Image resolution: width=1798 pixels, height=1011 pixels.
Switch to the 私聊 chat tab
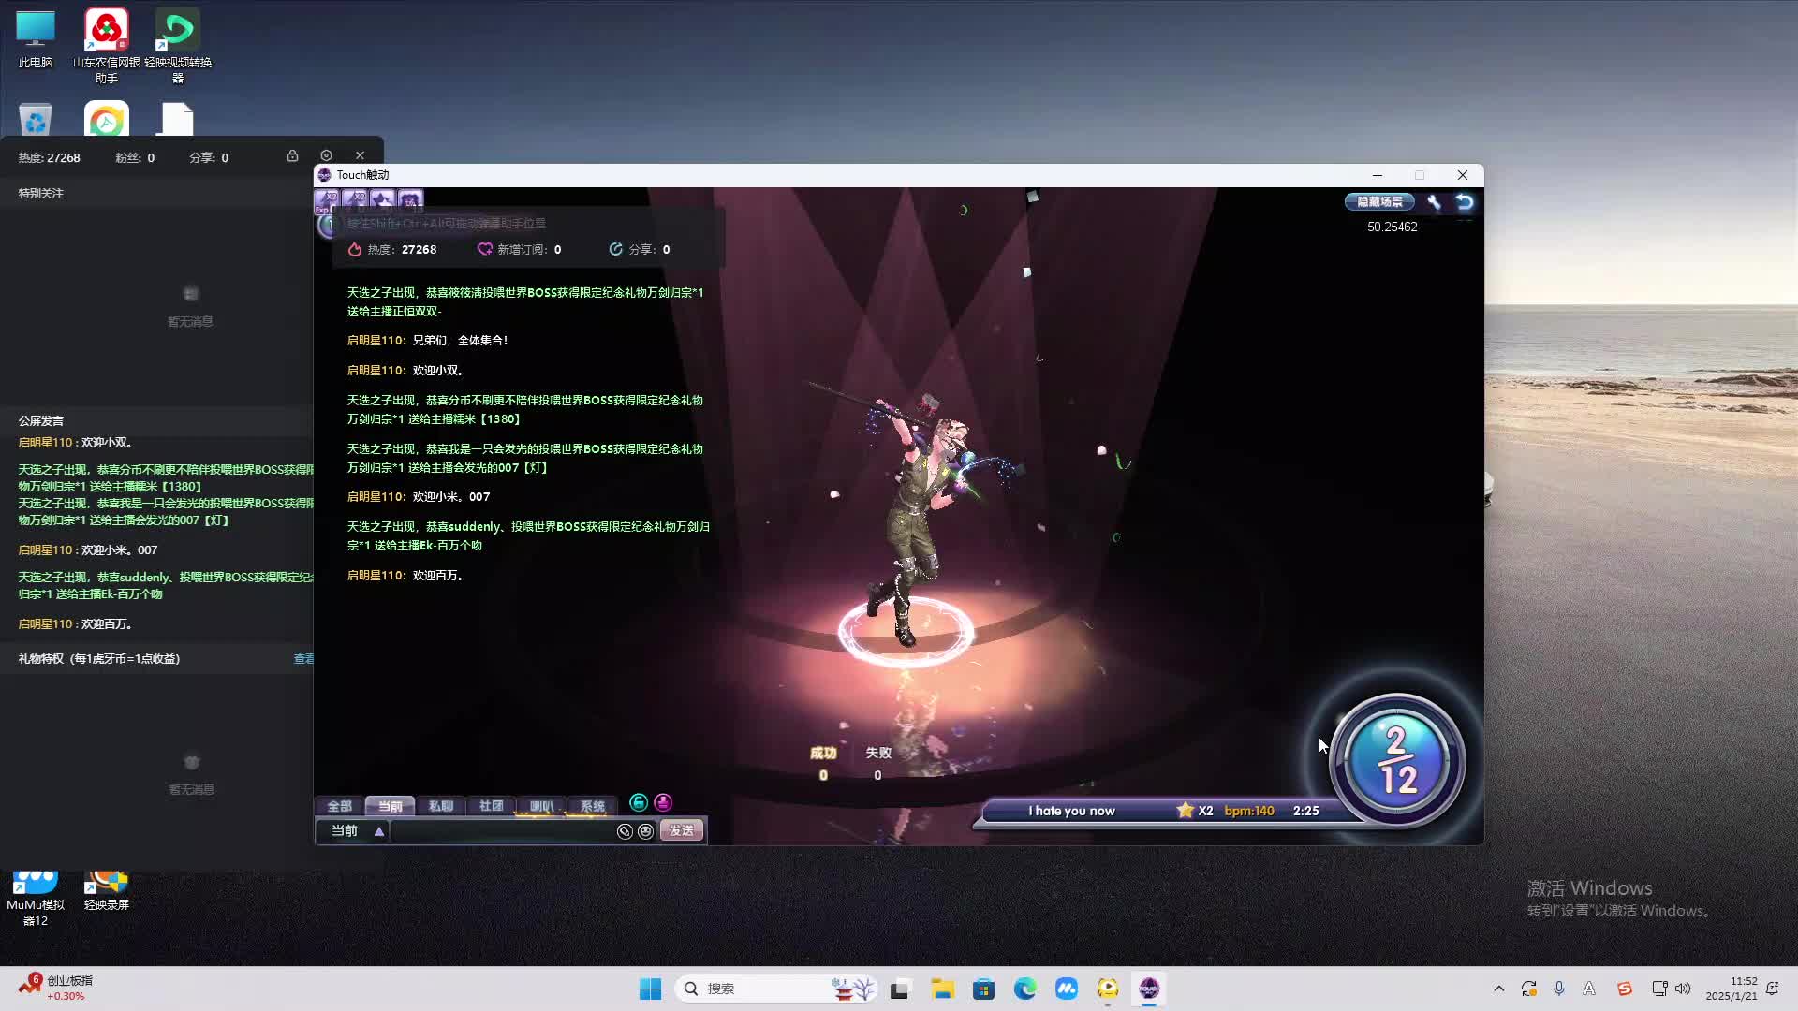coord(440,806)
